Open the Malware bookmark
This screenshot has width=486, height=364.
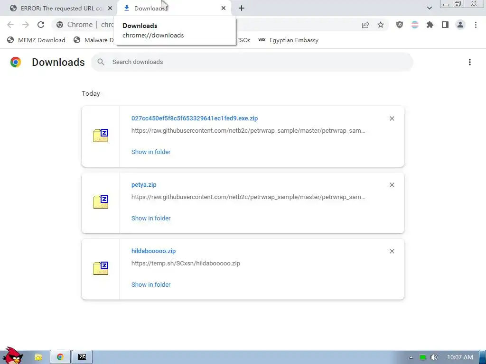click(94, 40)
